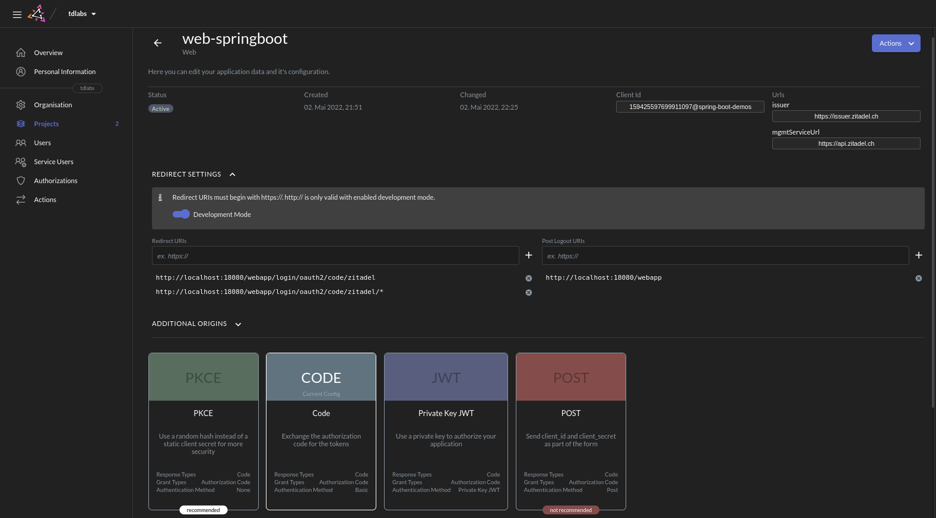Open the tdlabs organisation dropdown

(x=82, y=14)
